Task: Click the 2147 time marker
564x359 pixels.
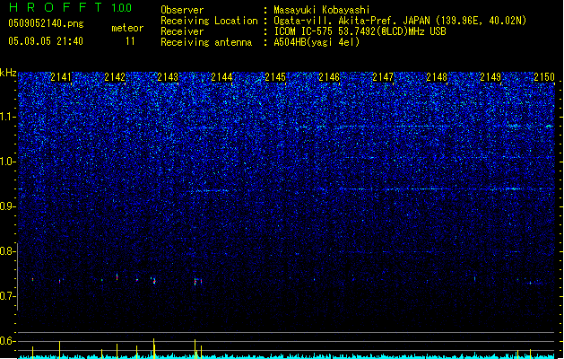Action: 383,77
